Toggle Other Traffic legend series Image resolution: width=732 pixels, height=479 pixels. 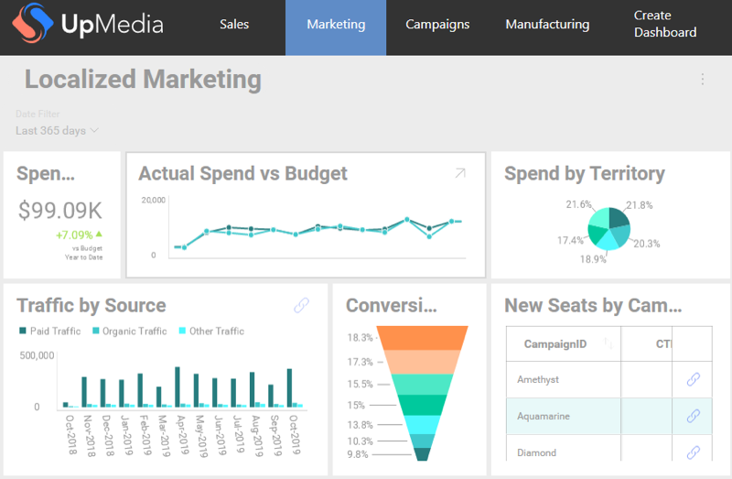tap(211, 331)
